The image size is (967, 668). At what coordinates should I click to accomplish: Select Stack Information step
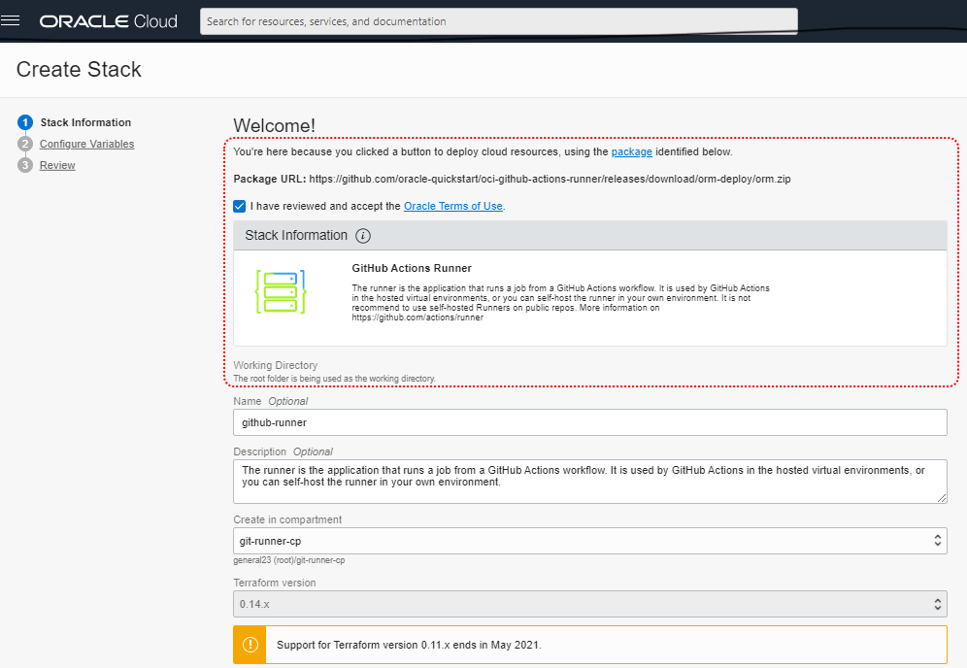(85, 123)
